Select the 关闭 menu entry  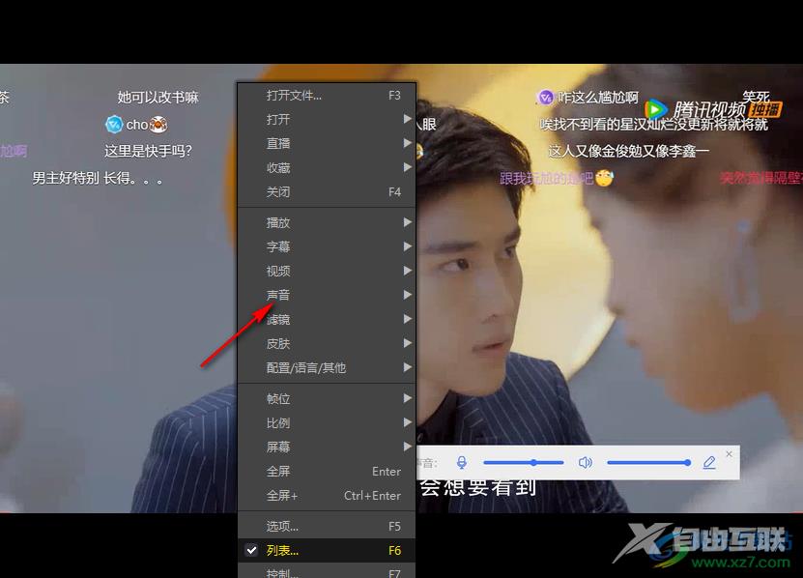[x=327, y=192]
